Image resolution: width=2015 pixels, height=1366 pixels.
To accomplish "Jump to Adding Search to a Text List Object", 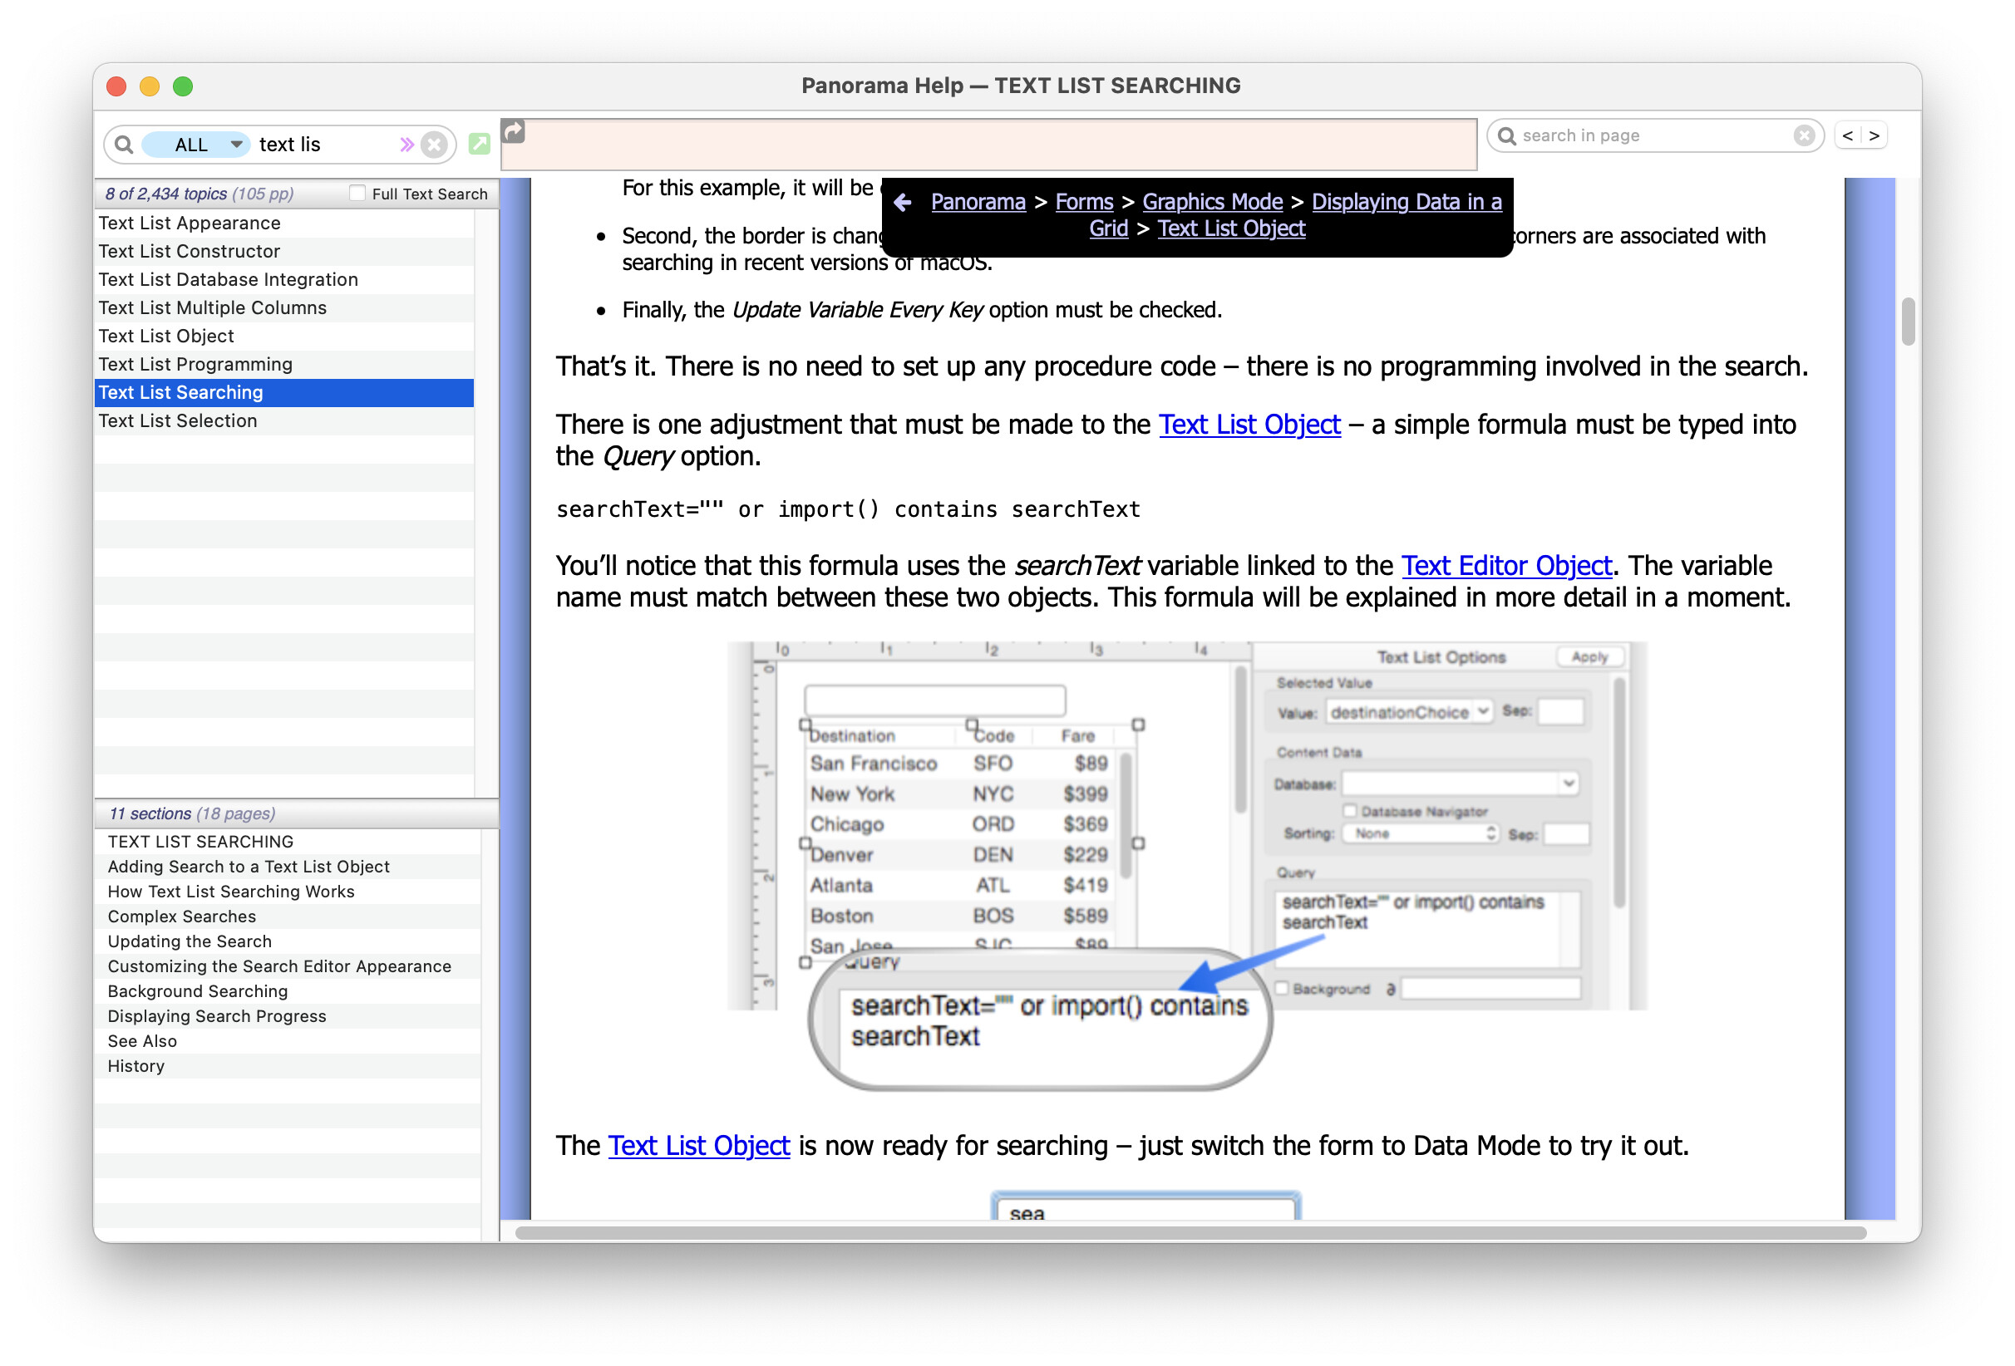I will (287, 867).
